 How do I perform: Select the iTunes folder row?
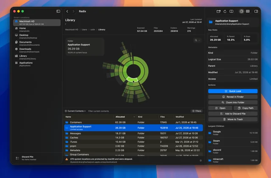133,142
